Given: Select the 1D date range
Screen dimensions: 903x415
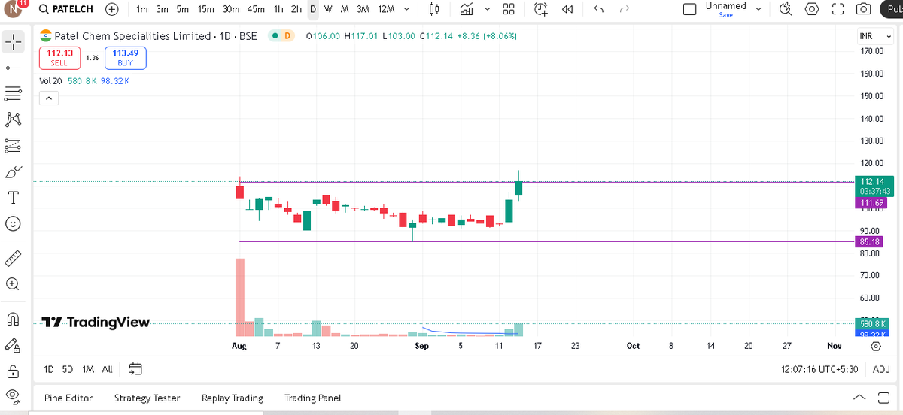Looking at the screenshot, I should [x=48, y=369].
